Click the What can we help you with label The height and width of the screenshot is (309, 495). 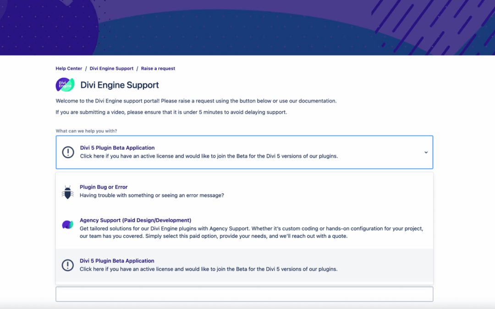pyautogui.click(x=86, y=131)
